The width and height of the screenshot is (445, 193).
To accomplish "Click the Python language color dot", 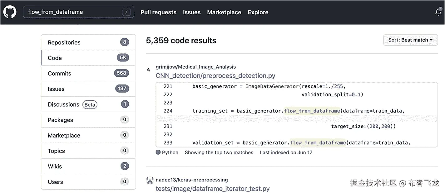I will coord(158,152).
